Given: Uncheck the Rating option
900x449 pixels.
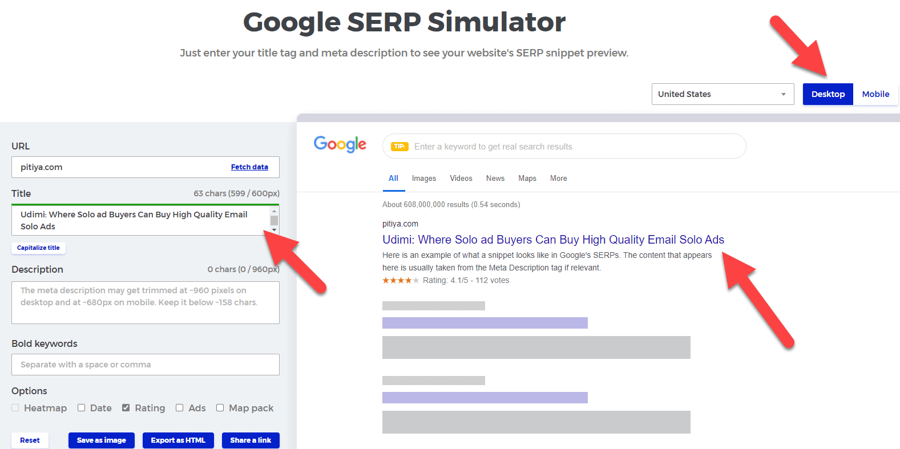Looking at the screenshot, I should tap(126, 408).
